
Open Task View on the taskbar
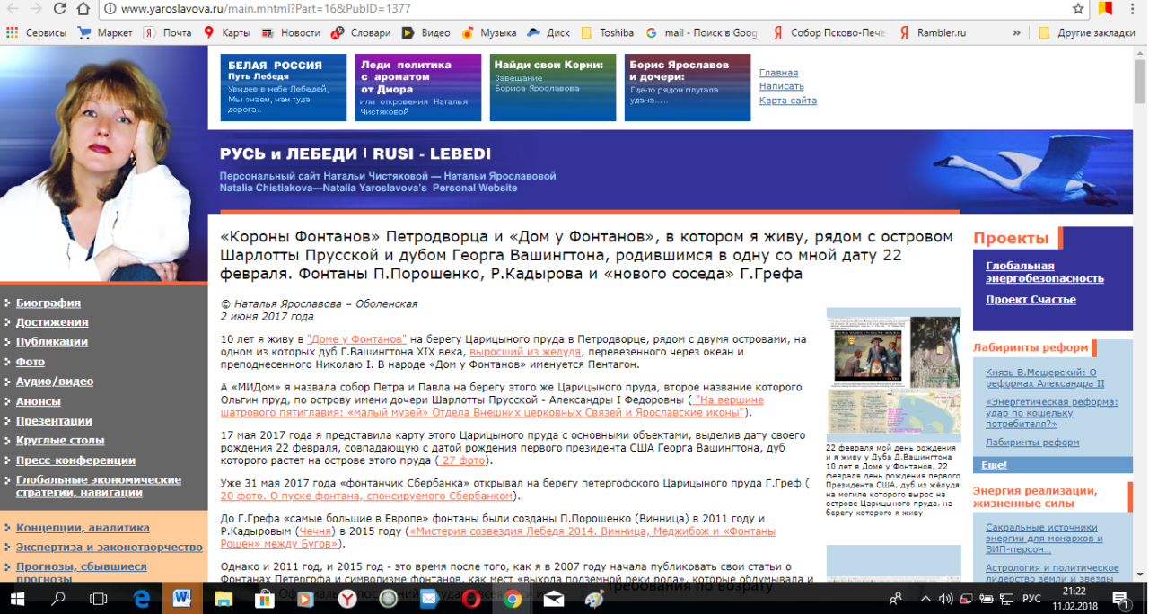(99, 598)
